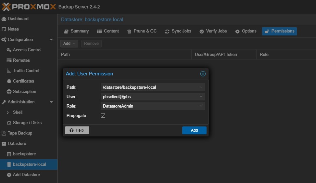The height and width of the screenshot is (183, 316).
Task: Expand the Path combo box
Action: (x=201, y=87)
